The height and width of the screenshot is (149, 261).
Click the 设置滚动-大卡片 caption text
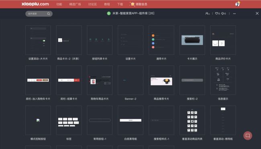[38, 59]
